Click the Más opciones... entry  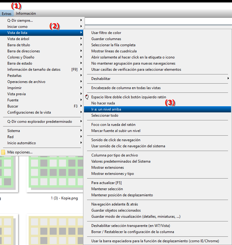(42, 152)
